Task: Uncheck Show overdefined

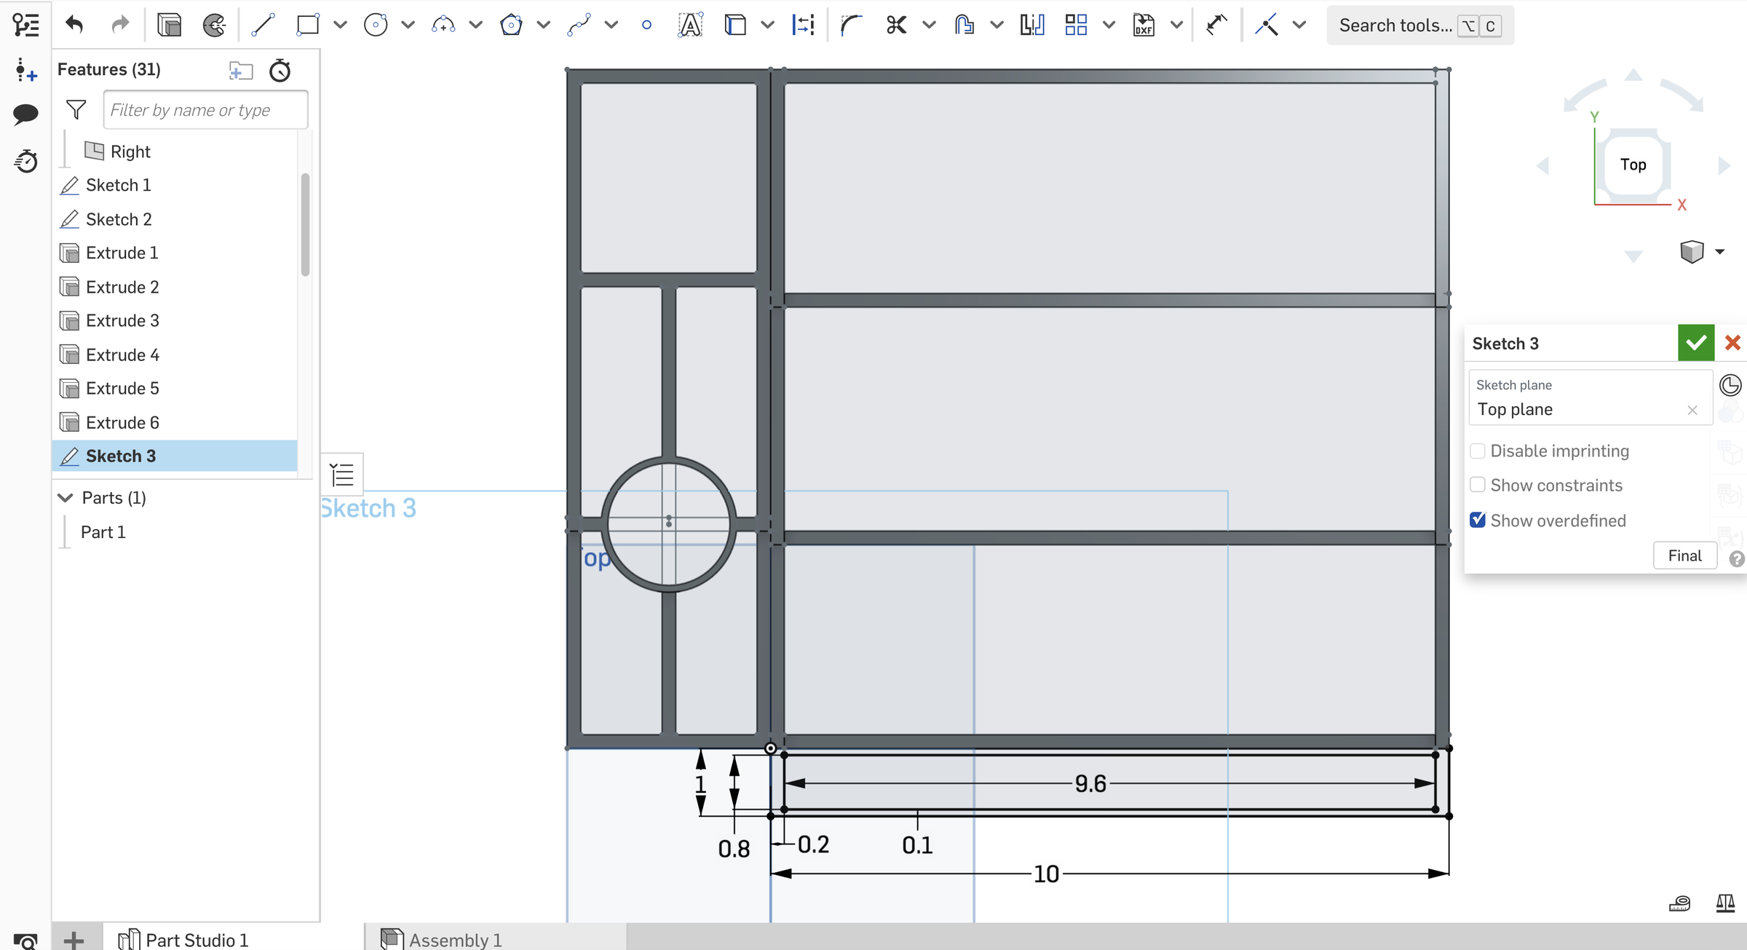Action: click(1478, 520)
